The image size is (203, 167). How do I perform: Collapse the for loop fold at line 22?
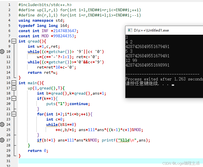[14, 114]
